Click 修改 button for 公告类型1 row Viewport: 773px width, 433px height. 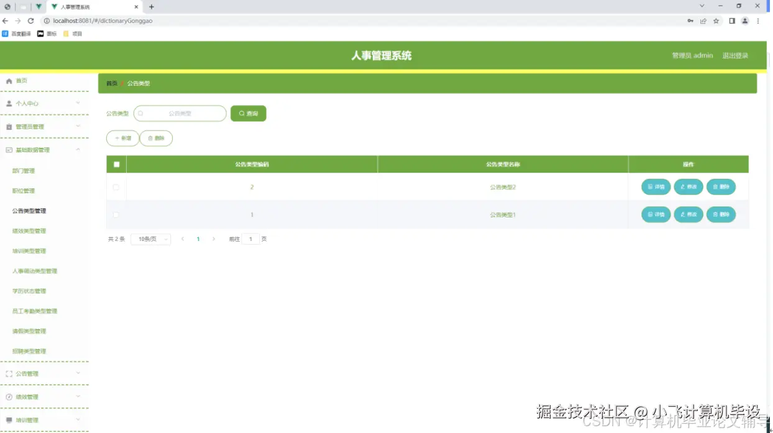click(688, 214)
